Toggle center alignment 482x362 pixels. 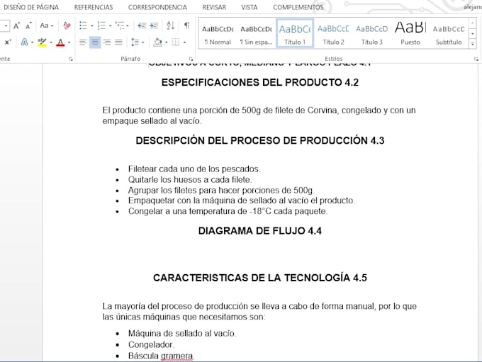[95, 42]
